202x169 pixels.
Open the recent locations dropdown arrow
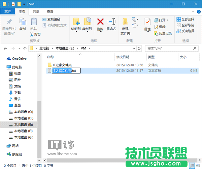coord(20,49)
